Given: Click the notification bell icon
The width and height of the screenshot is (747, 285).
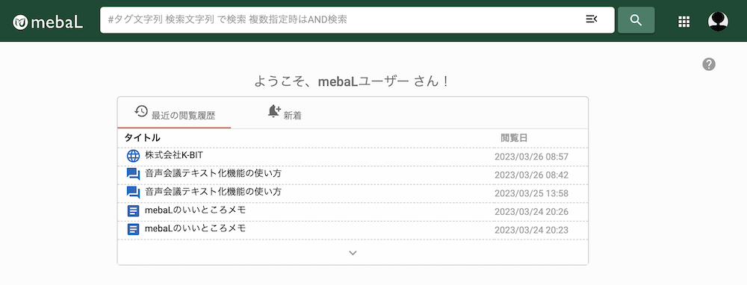Looking at the screenshot, I should 274,111.
